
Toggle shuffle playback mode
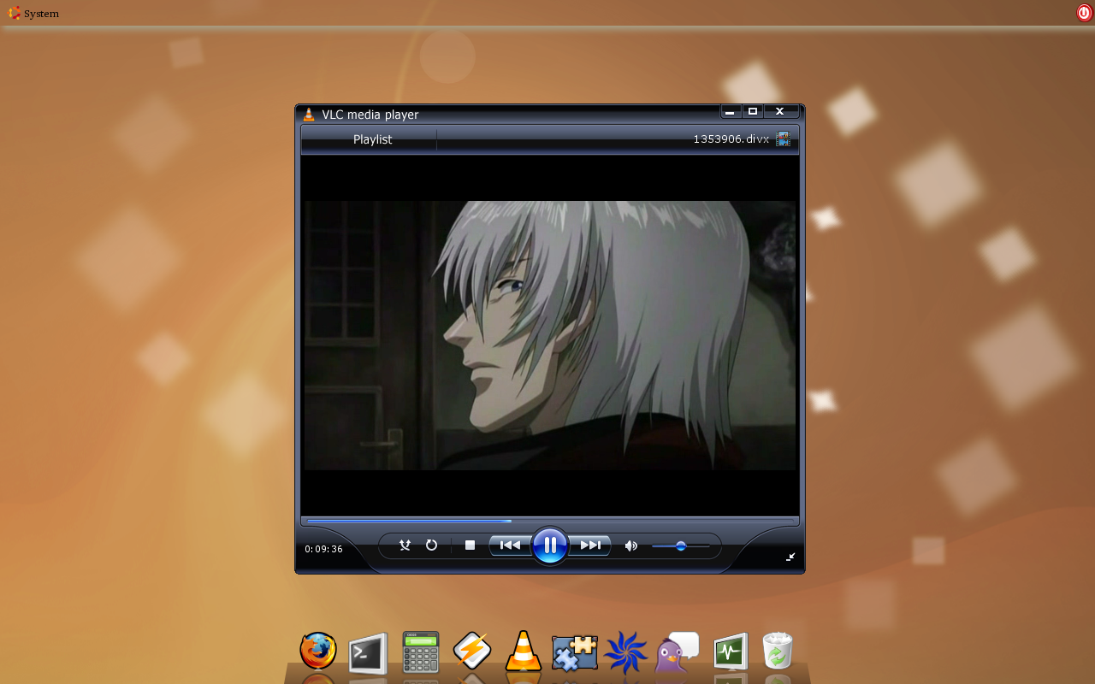point(405,545)
